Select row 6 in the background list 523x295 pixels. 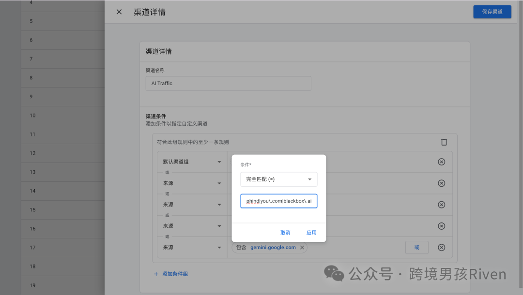pos(62,40)
